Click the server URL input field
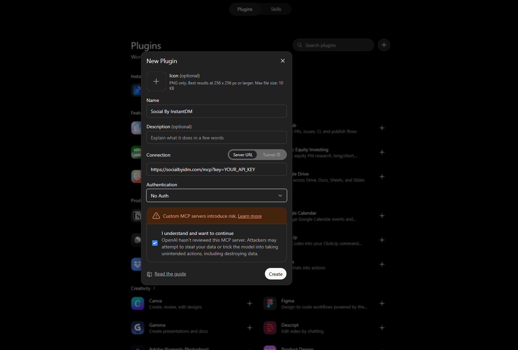518x350 pixels. (217, 169)
